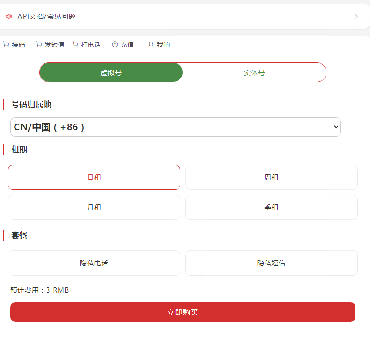
Task: Click the cart icon beside 发短信
Action: point(39,45)
